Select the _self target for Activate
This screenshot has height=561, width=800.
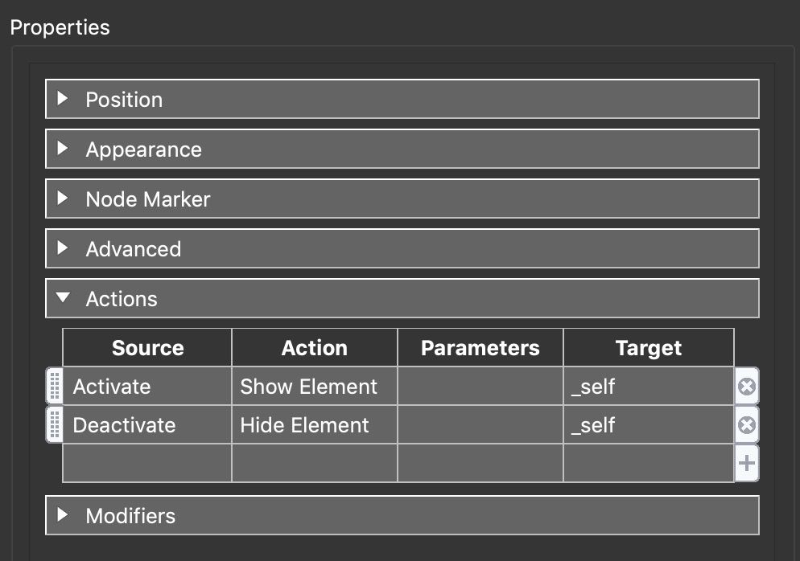pyautogui.click(x=648, y=387)
